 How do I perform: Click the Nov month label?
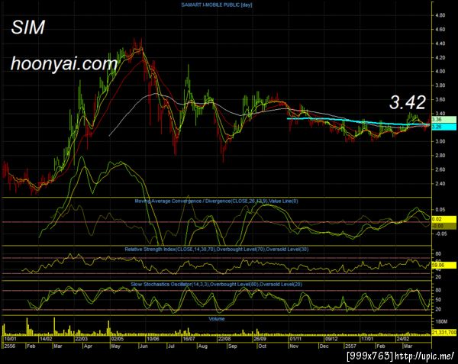coord(294,346)
